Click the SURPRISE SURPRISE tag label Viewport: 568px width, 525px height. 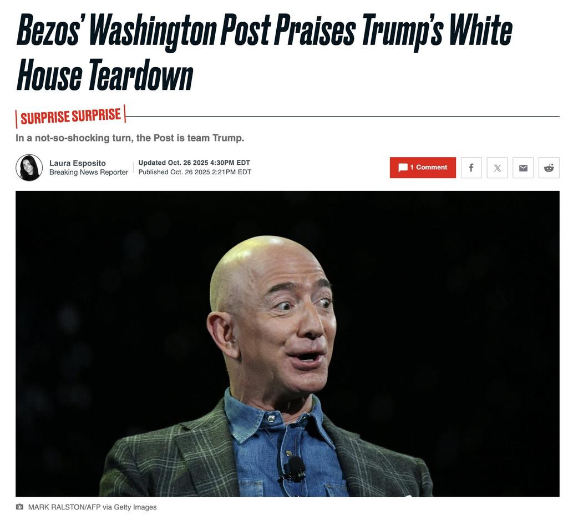tap(70, 117)
